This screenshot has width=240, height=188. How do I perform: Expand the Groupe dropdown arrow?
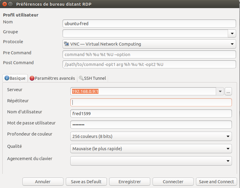point(232,33)
